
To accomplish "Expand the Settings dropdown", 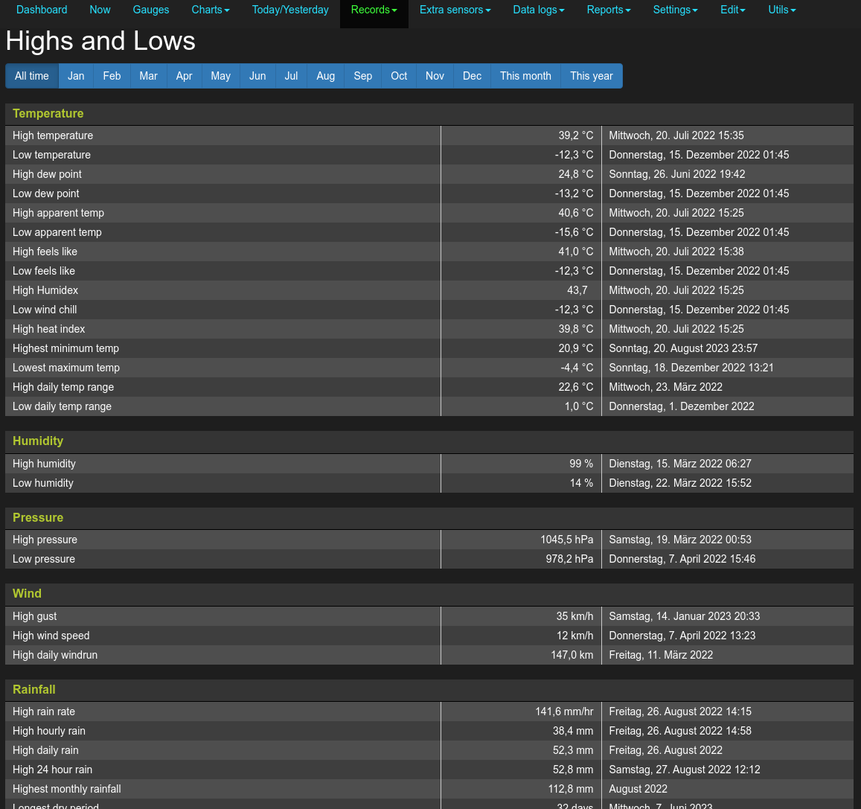I will click(x=675, y=10).
